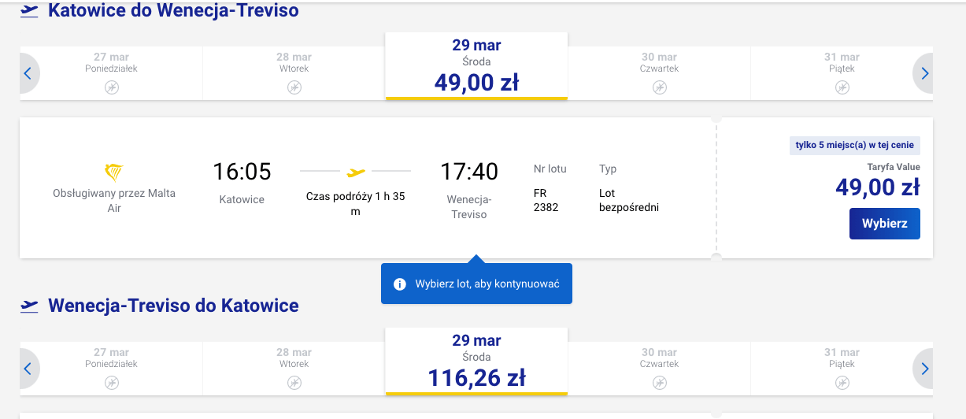
Task: Click the plane icon beside Wenecja-Treviso do Katowice
Action: [x=30, y=306]
